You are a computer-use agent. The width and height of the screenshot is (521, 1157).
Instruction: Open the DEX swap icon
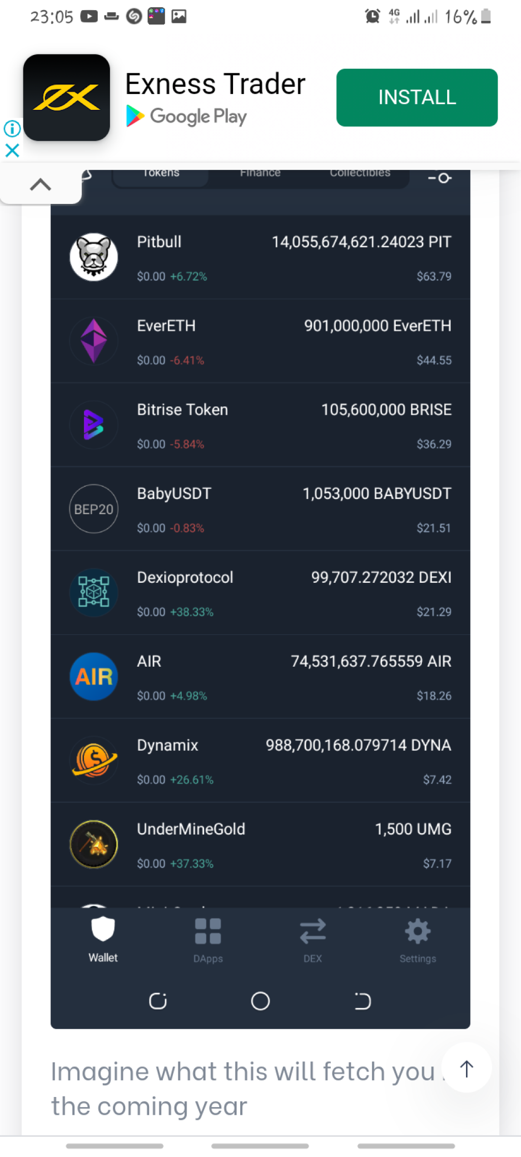312,931
